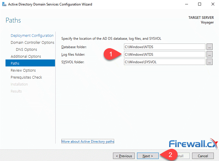Click the Log files folder path field
Image resolution: width=219 pixels, height=161 pixels.
[165, 54]
